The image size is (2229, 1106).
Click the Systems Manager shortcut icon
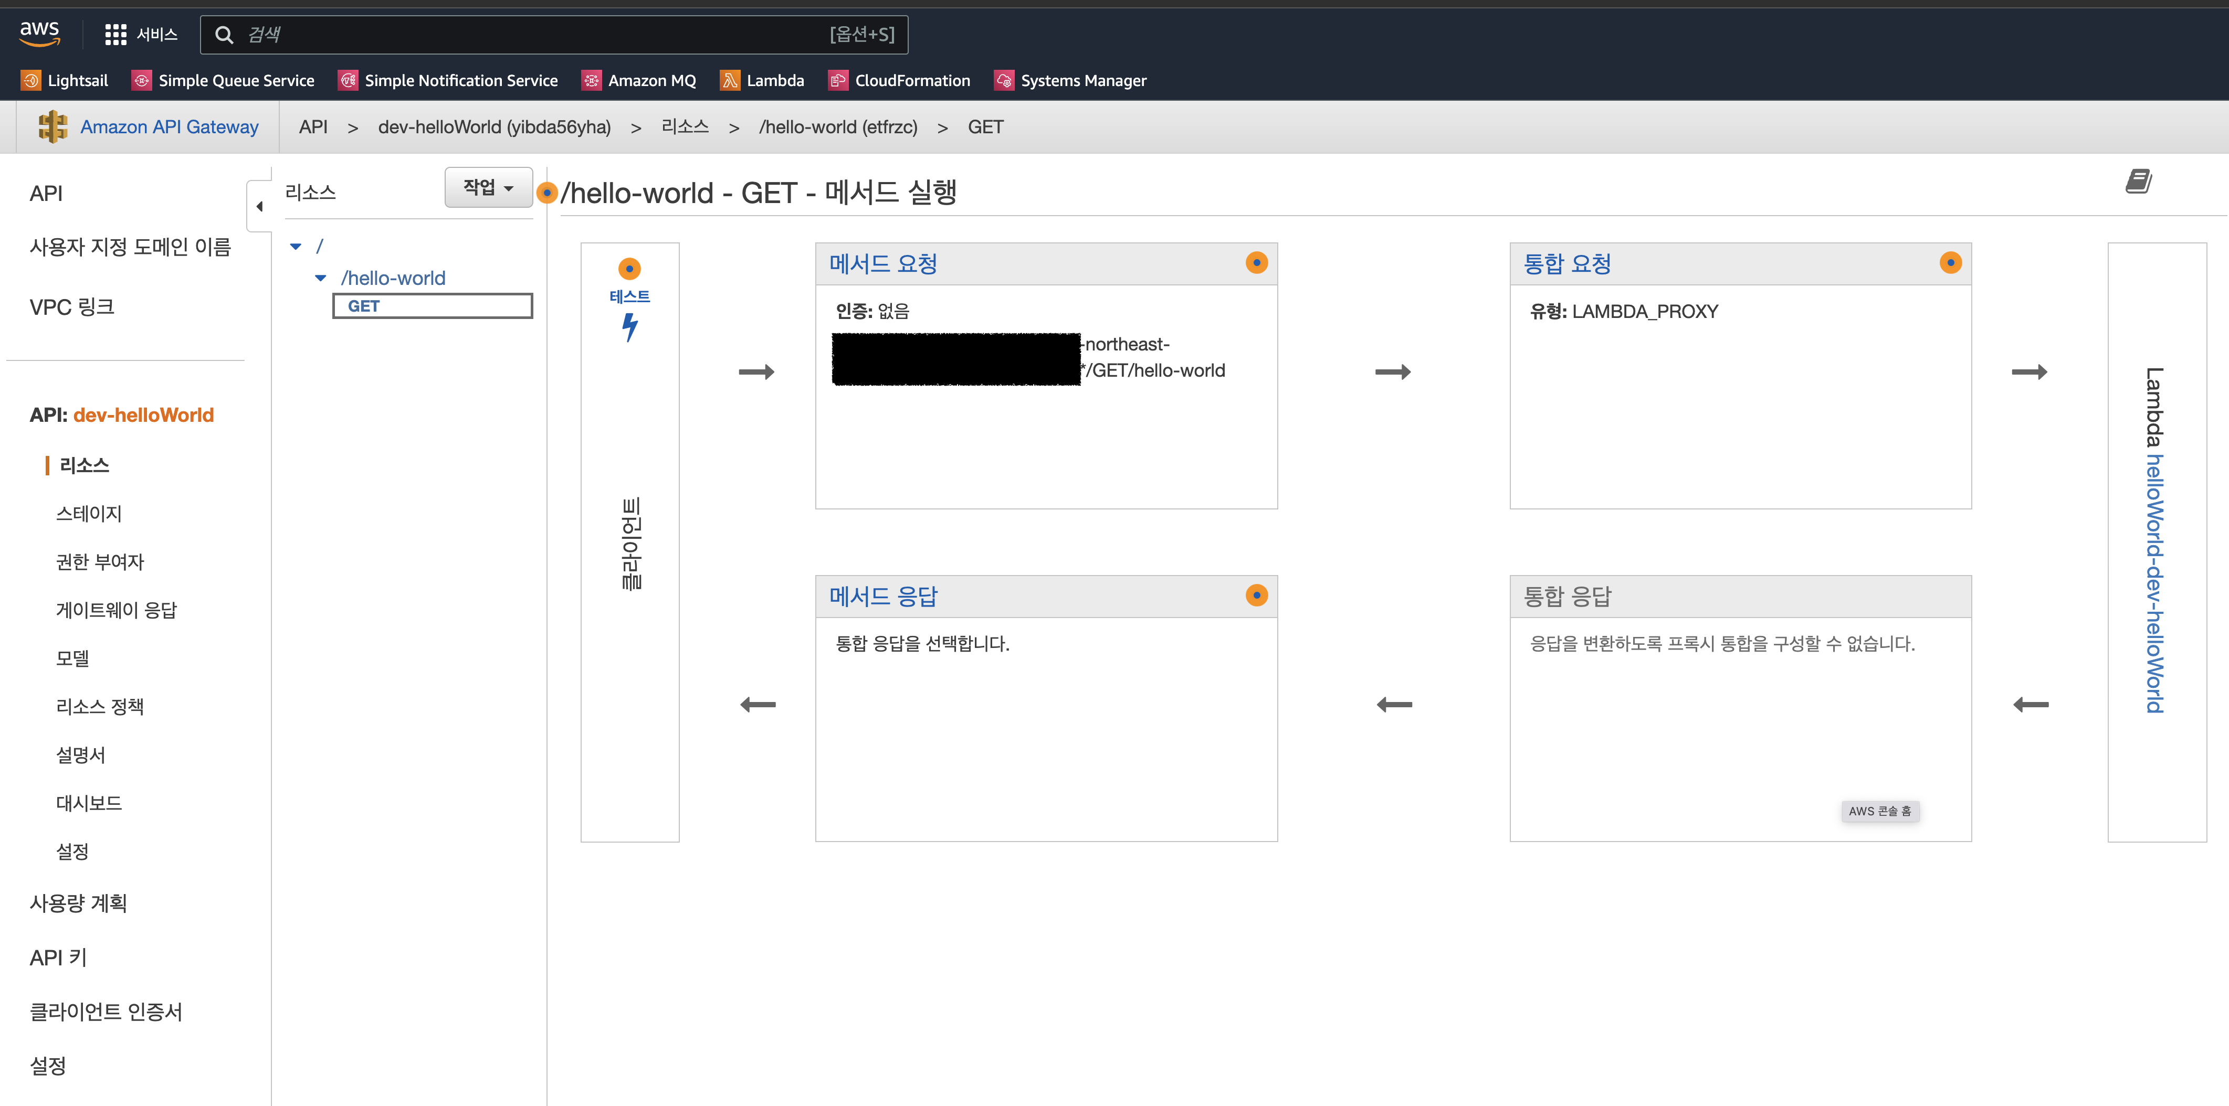pos(1004,80)
